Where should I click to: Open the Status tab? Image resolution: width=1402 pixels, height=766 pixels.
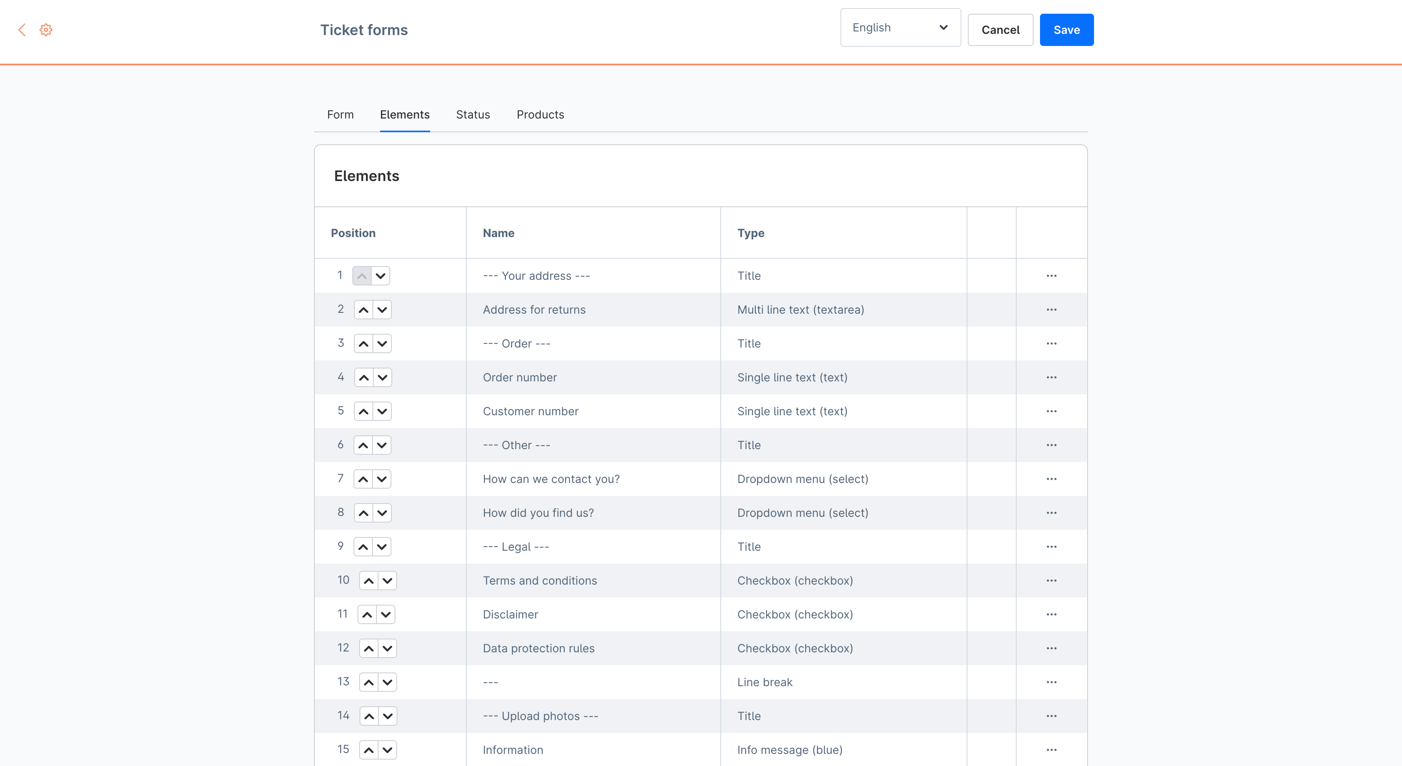pyautogui.click(x=473, y=115)
